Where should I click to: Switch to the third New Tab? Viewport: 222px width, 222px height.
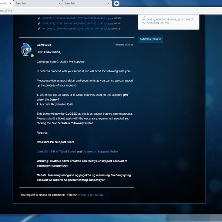(84, 3)
